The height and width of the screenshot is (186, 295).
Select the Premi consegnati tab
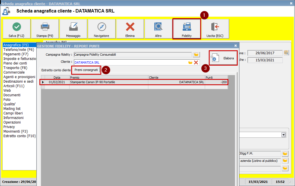(86, 70)
